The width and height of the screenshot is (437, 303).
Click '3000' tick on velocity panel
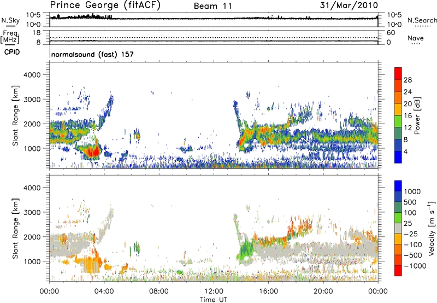[x=32, y=212]
